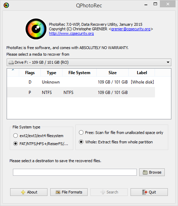Sort partitions by File System column header
Image resolution: width=178 pixels, height=206 pixels.
point(79,73)
